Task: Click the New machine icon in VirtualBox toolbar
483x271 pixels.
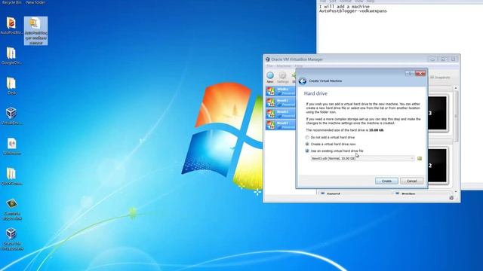Action: tap(270, 76)
